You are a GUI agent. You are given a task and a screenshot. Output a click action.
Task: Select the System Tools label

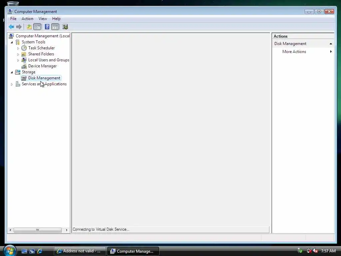point(34,42)
